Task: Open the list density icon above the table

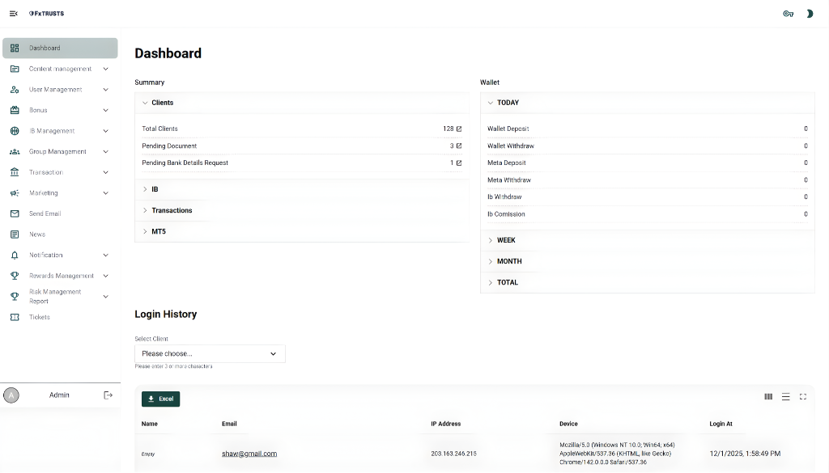Action: click(x=785, y=396)
